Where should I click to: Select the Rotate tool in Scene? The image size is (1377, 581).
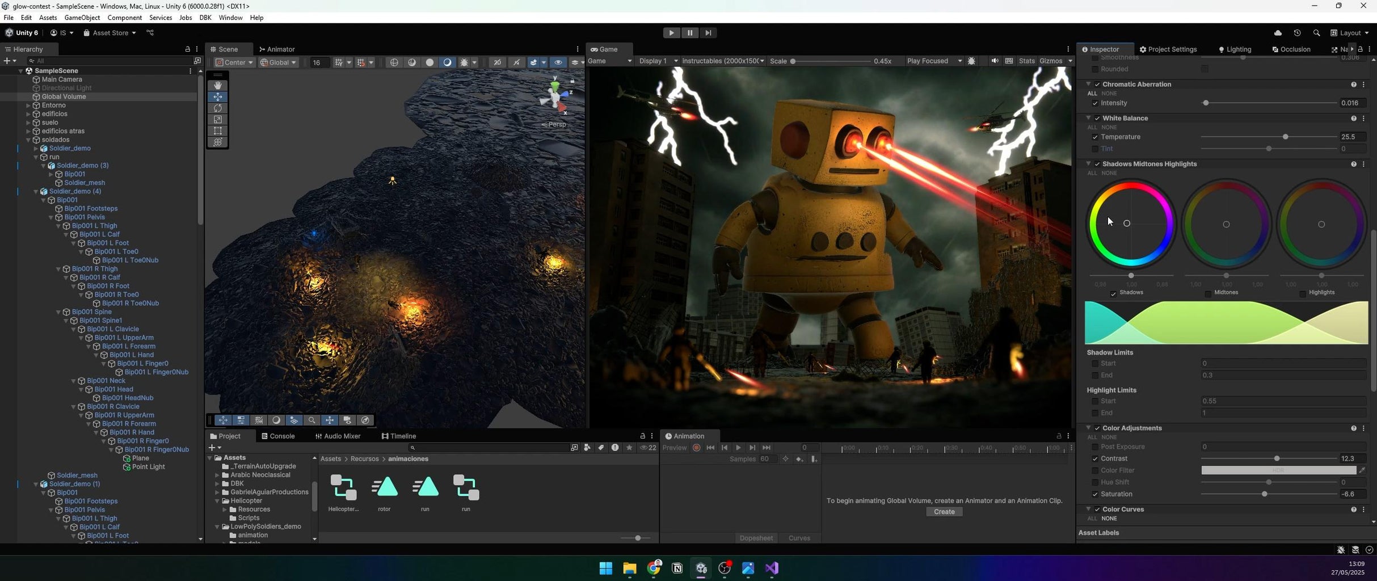pos(217,108)
